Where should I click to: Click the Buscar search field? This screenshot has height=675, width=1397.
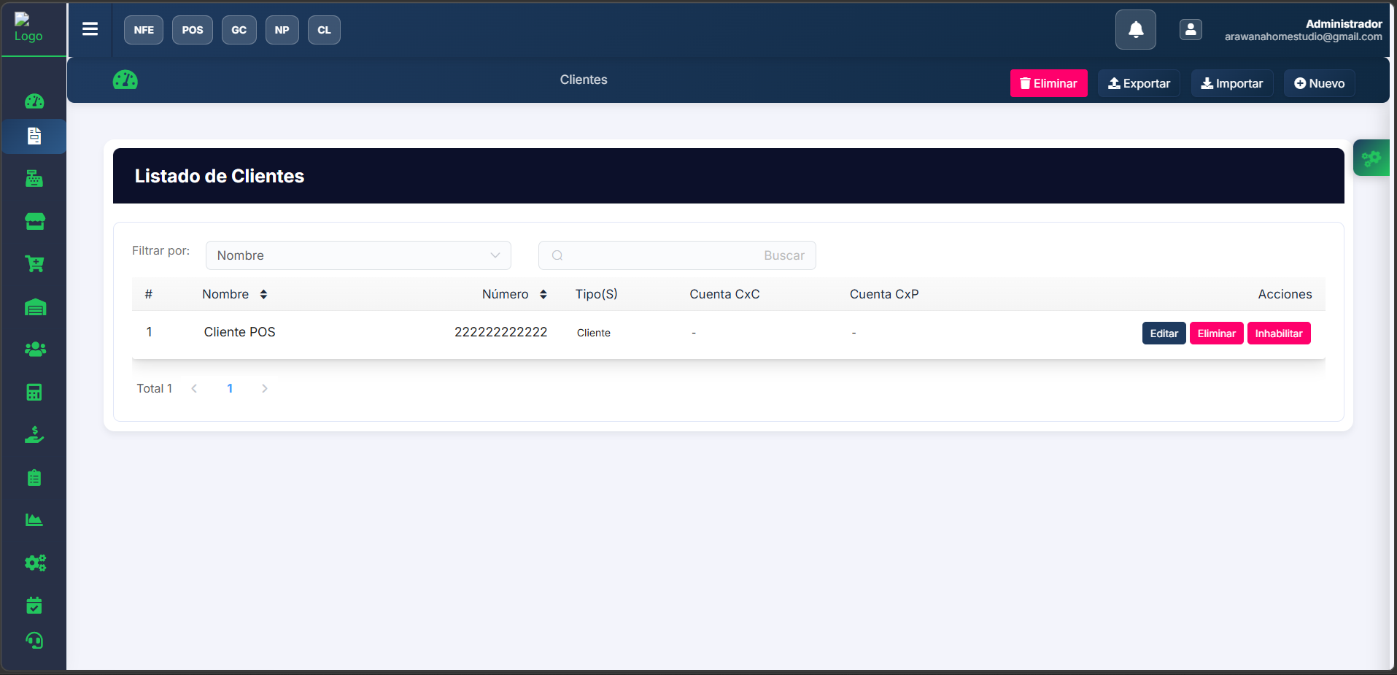click(676, 255)
